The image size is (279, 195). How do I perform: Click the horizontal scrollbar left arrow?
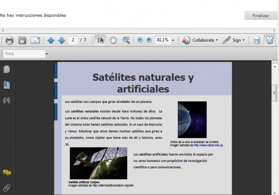point(3,30)
